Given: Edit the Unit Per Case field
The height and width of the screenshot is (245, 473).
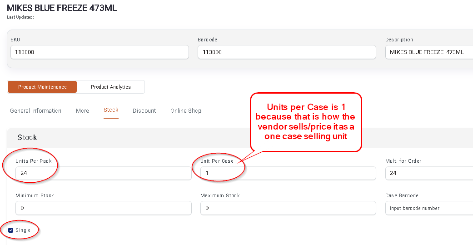Looking at the screenshot, I should point(288,173).
